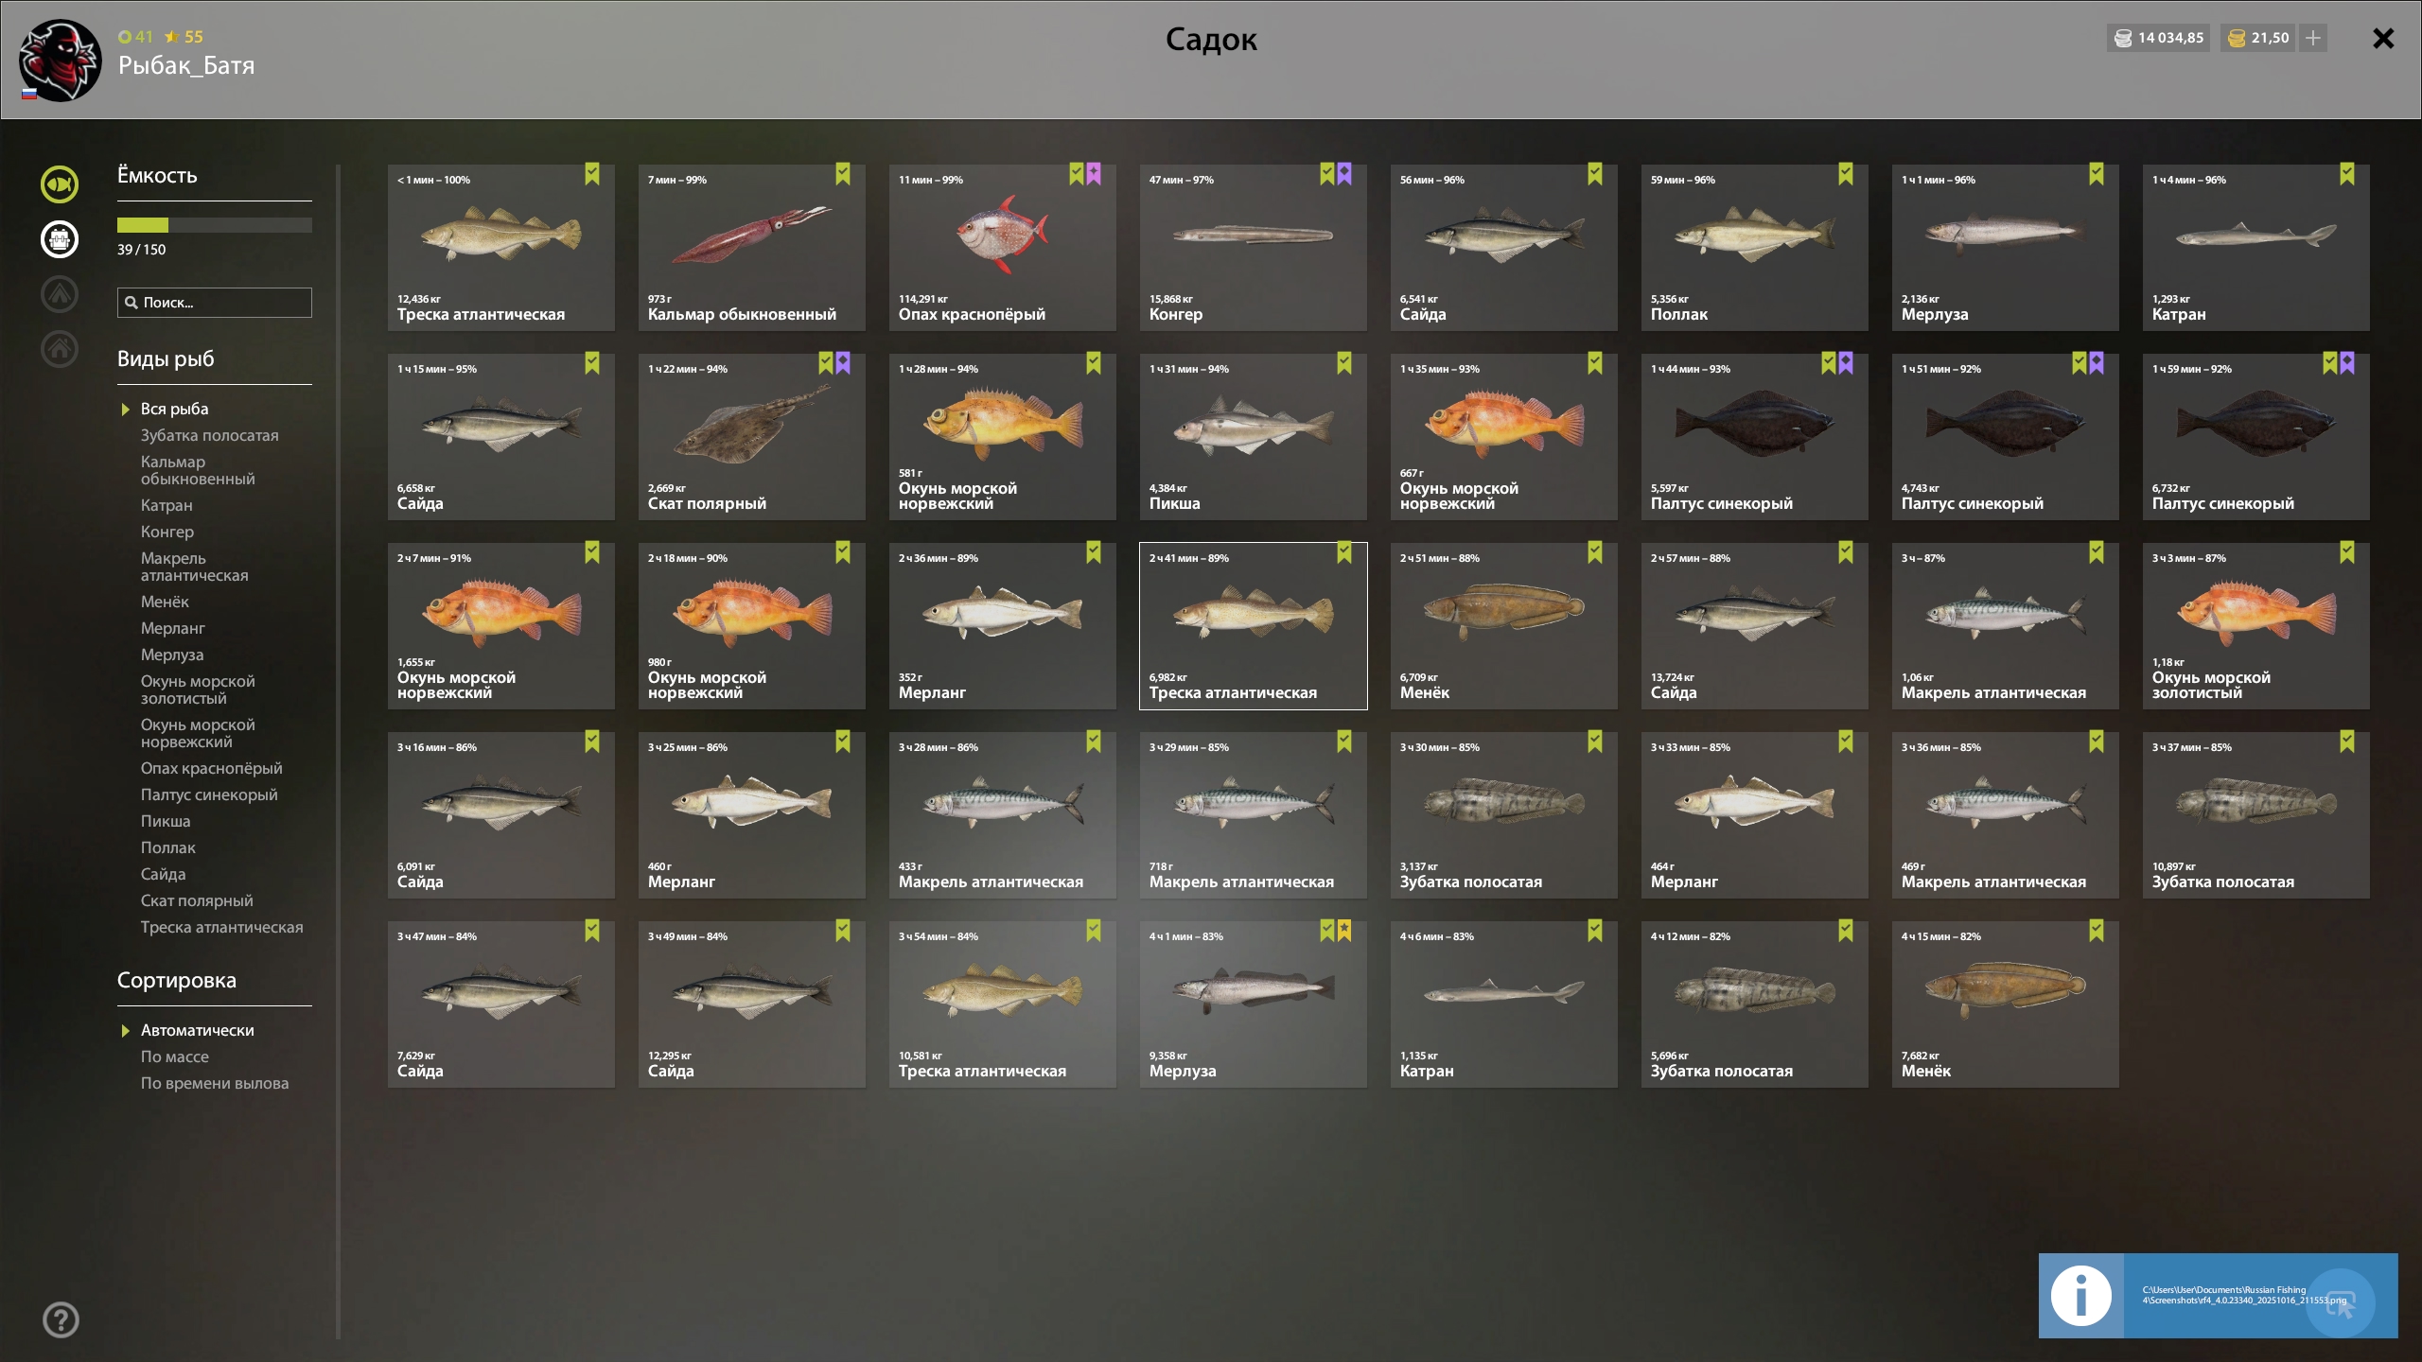This screenshot has height=1362, width=2422.
Task: Click the keepnet capacity progress bar
Action: pyautogui.click(x=215, y=225)
